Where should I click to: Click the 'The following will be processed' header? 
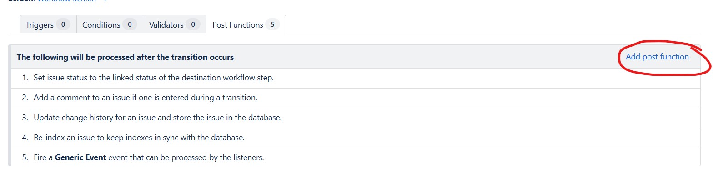click(125, 57)
